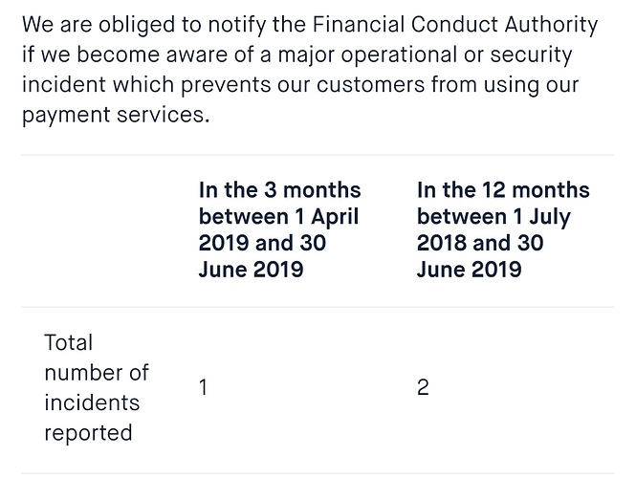The width and height of the screenshot is (636, 478).
Task: Click the word 'incidents' in row label
Action: click(92, 402)
